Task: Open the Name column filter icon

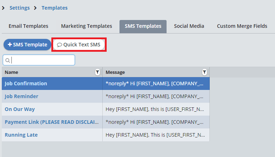Action: point(97,72)
